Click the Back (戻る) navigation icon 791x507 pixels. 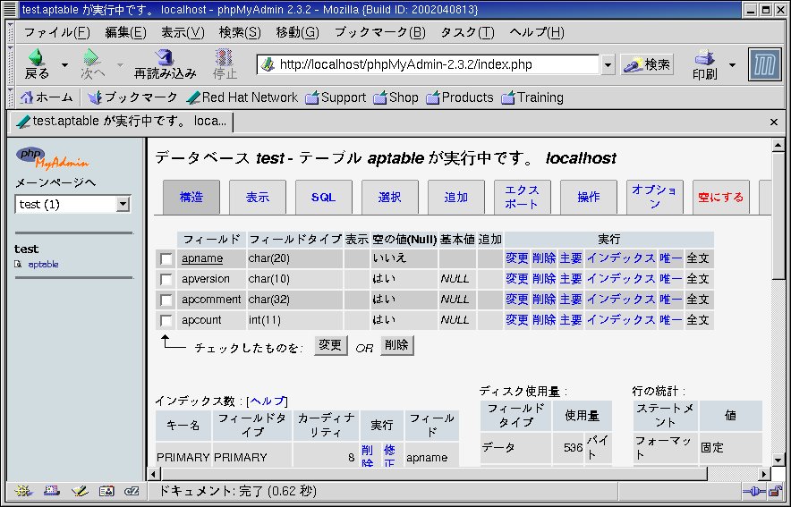[x=37, y=57]
